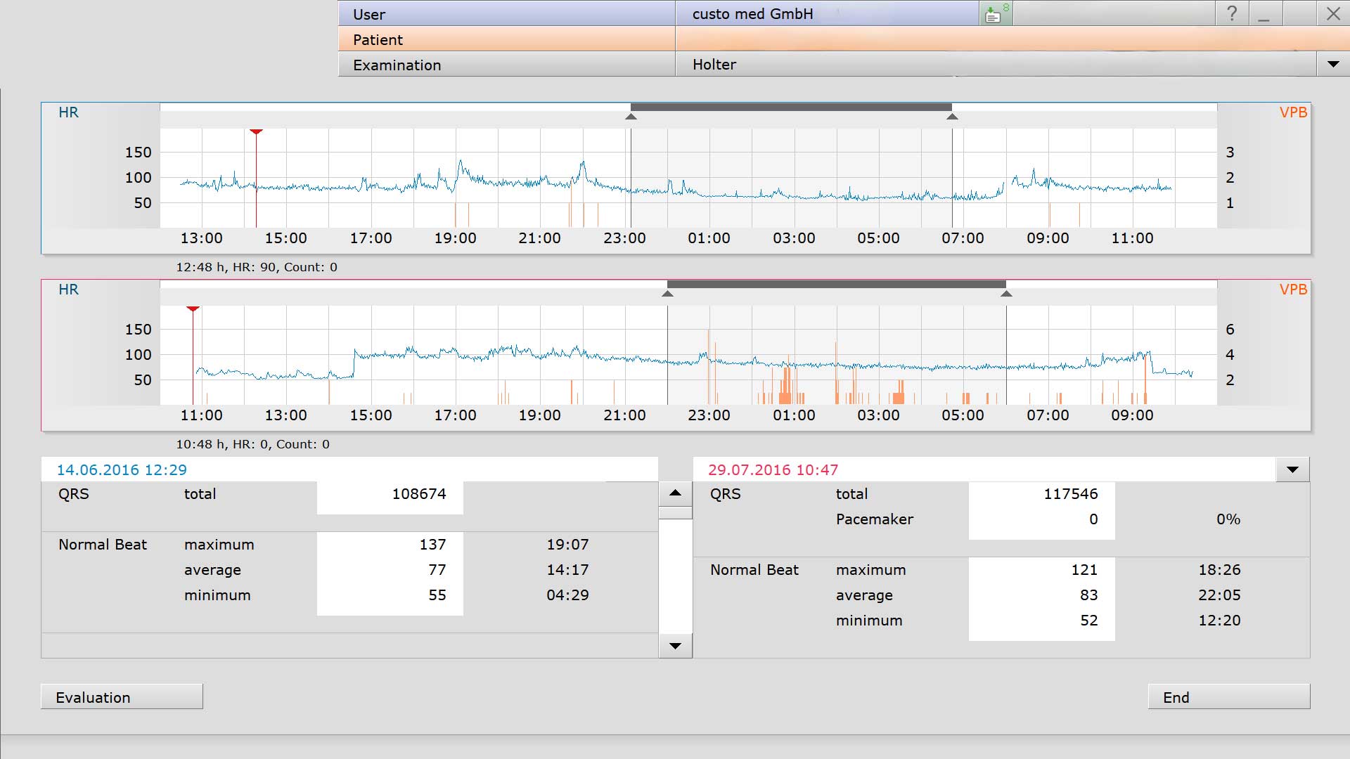The image size is (1350, 759).
Task: Select dark range bar of upper trend
Action: pos(791,108)
